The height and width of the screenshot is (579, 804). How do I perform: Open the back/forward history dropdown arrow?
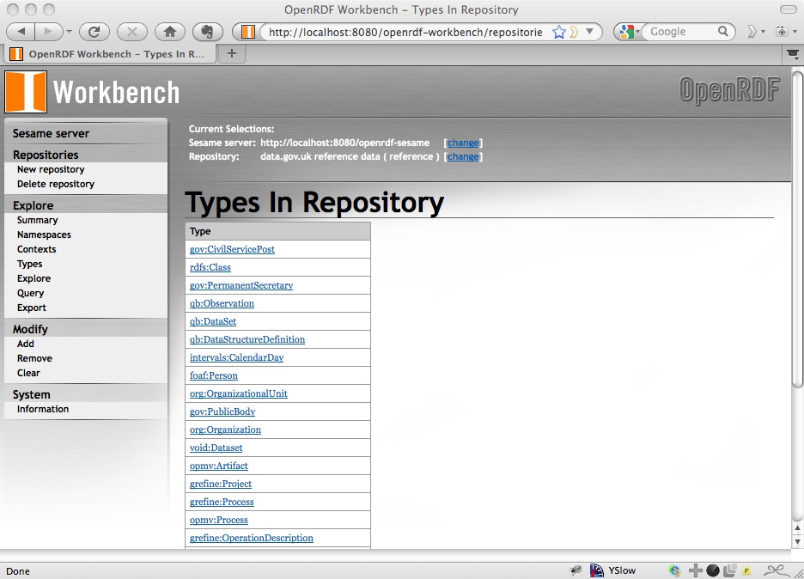coord(70,32)
